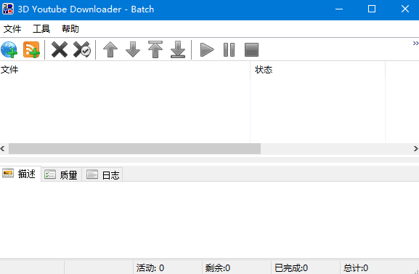This screenshot has width=419, height=274.
Task: Start downloads with the play button
Action: tap(207, 49)
